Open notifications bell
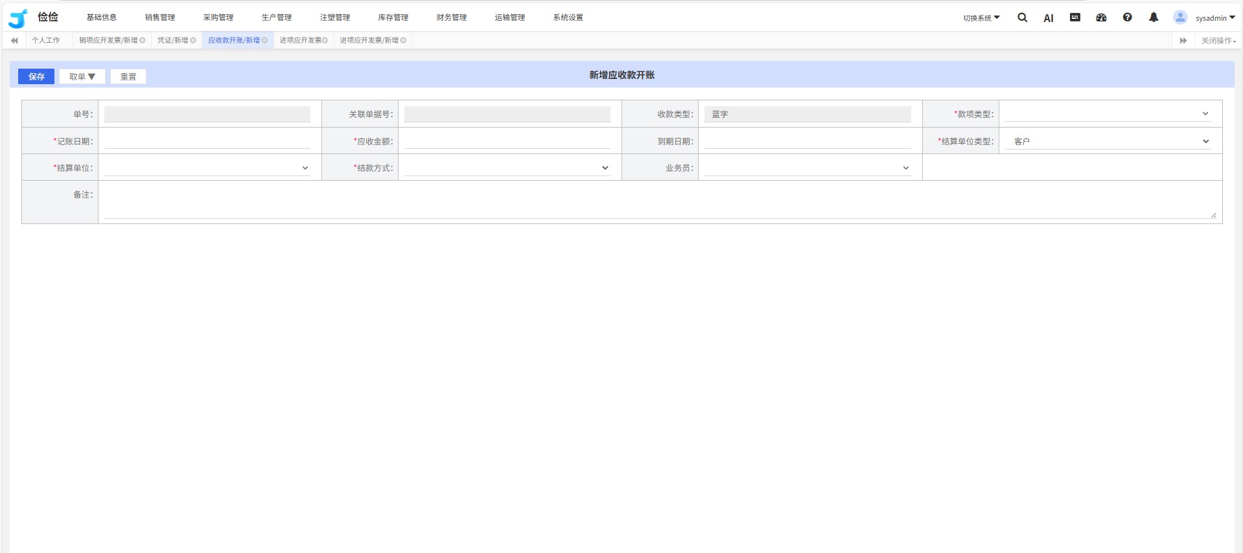Viewport: 1243px width, 553px height. 1154,17
